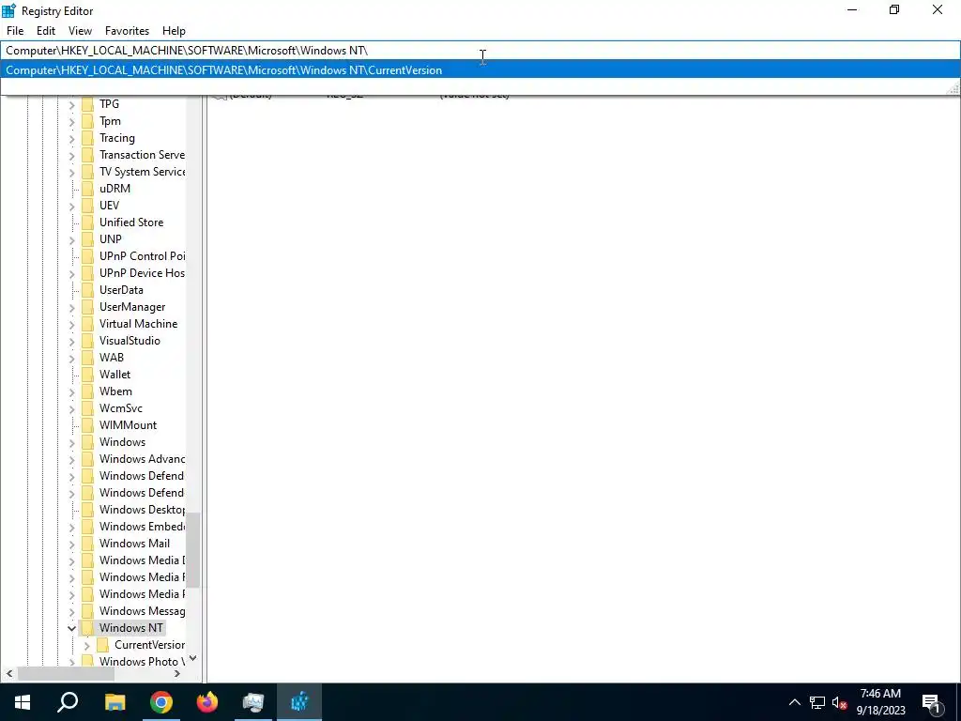Viewport: 961px width, 721px height.
Task: Select the Windows Advanced key
Action: coord(143,458)
